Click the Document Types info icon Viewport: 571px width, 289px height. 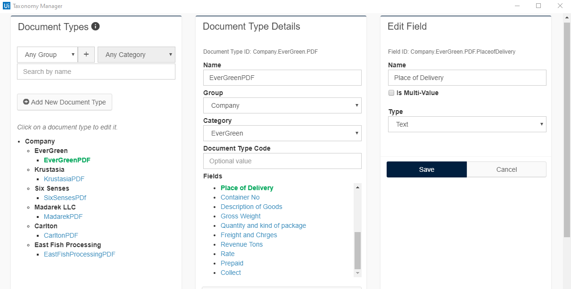(95, 26)
